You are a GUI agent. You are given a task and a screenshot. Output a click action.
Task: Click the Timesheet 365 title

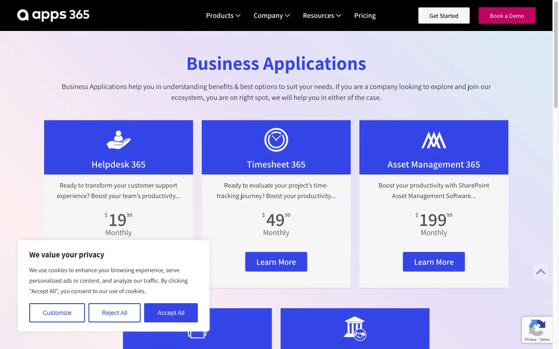276,164
